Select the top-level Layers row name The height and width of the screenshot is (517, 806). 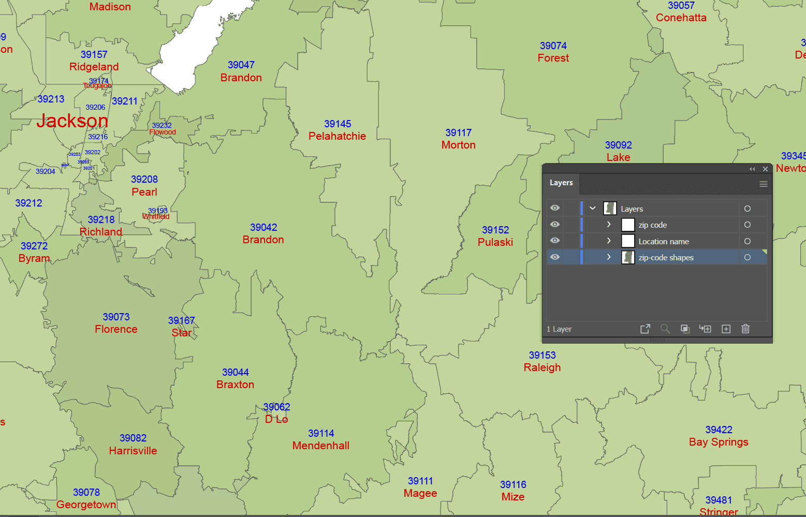[632, 209]
